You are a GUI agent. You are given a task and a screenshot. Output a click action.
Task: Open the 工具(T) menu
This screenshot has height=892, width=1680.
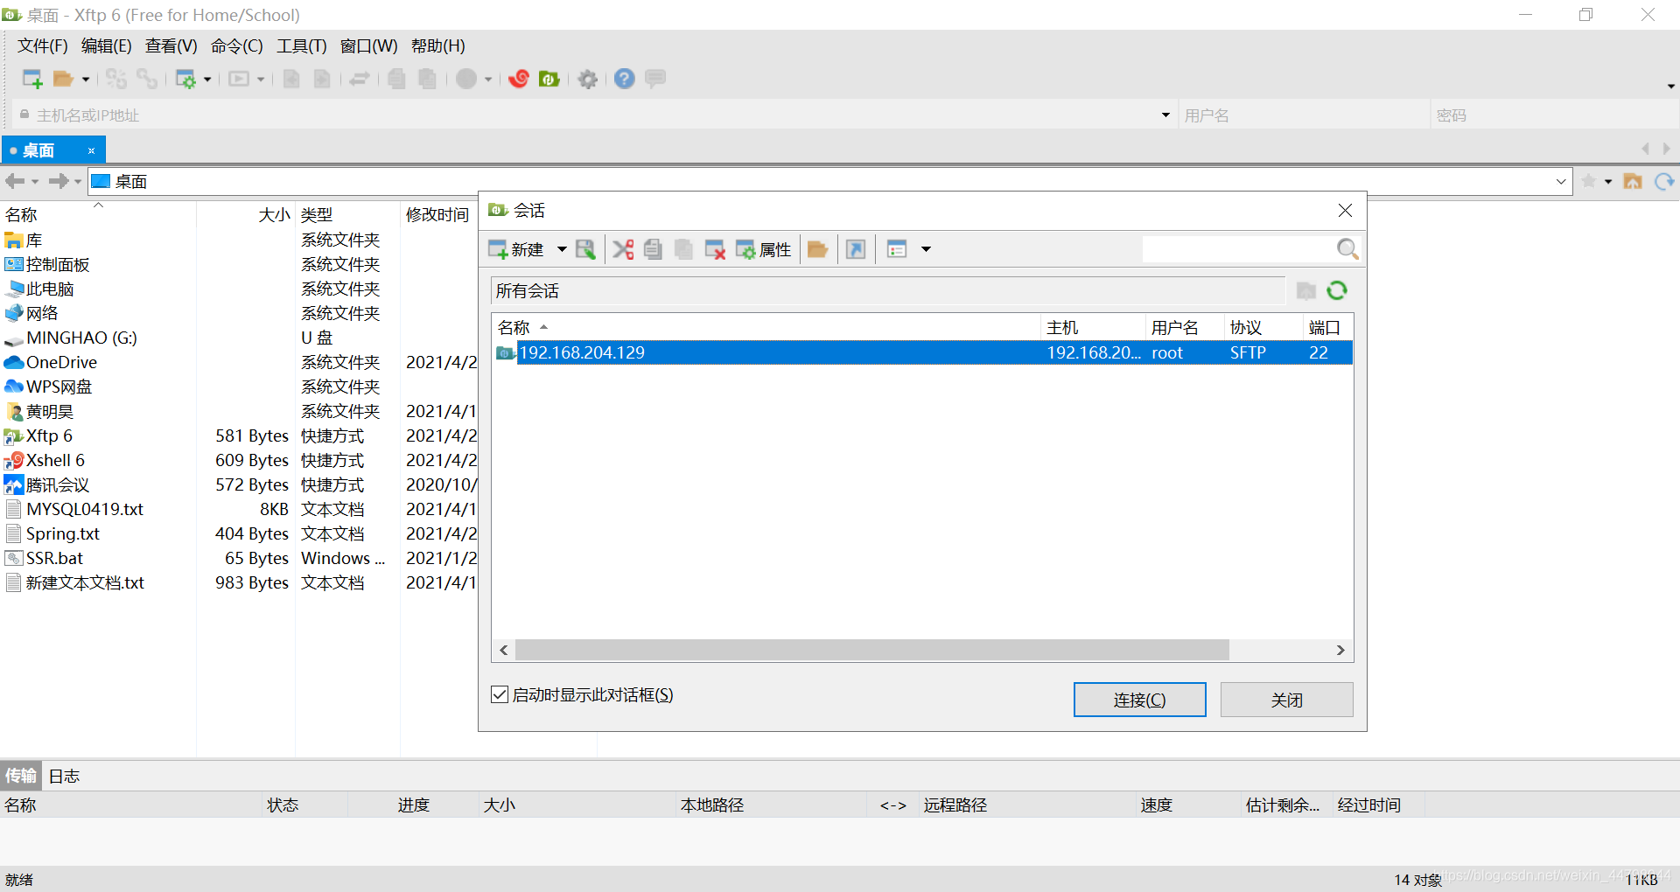(x=302, y=46)
